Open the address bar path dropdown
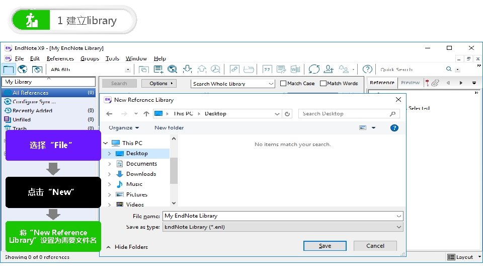483x272 pixels. coord(277,114)
